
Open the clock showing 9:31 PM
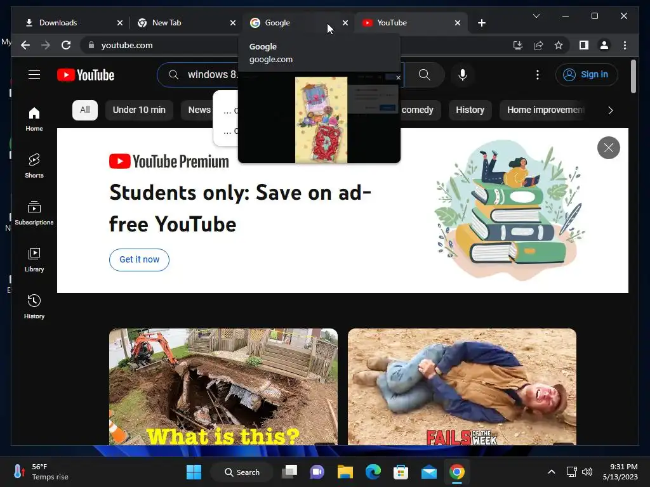point(620,472)
